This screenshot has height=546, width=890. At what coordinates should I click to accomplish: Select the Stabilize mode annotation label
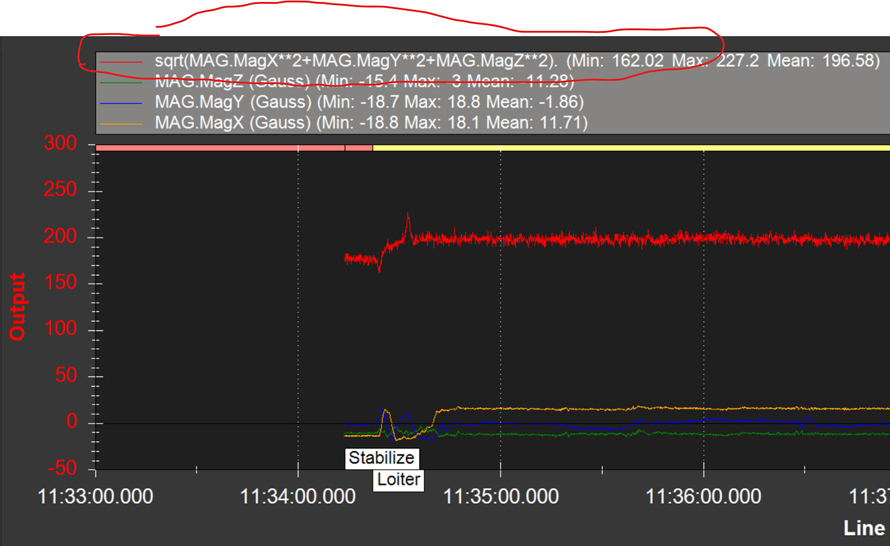(x=382, y=458)
